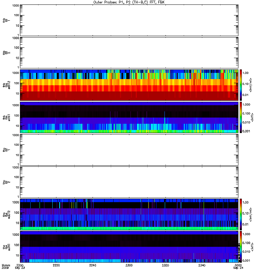The width and height of the screenshot is (258, 275).
Task: Click the "10" tick of thc fff 2 panel
Action: coord(18,187)
